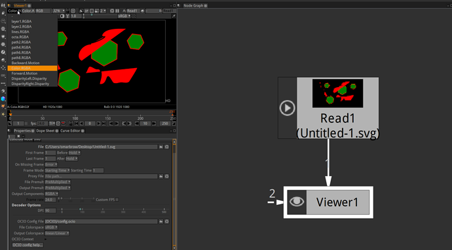Click the pause updates icon in viewer
This screenshot has width=452, height=250.
[x=117, y=10]
